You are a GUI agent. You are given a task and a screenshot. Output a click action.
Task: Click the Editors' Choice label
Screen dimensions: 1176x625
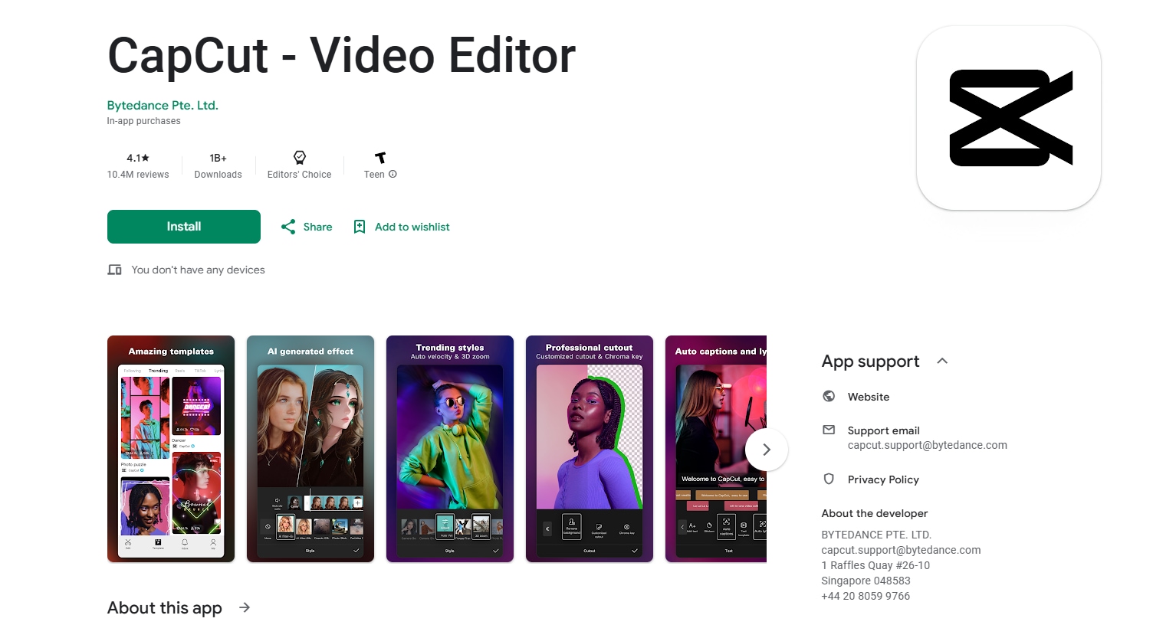click(300, 175)
